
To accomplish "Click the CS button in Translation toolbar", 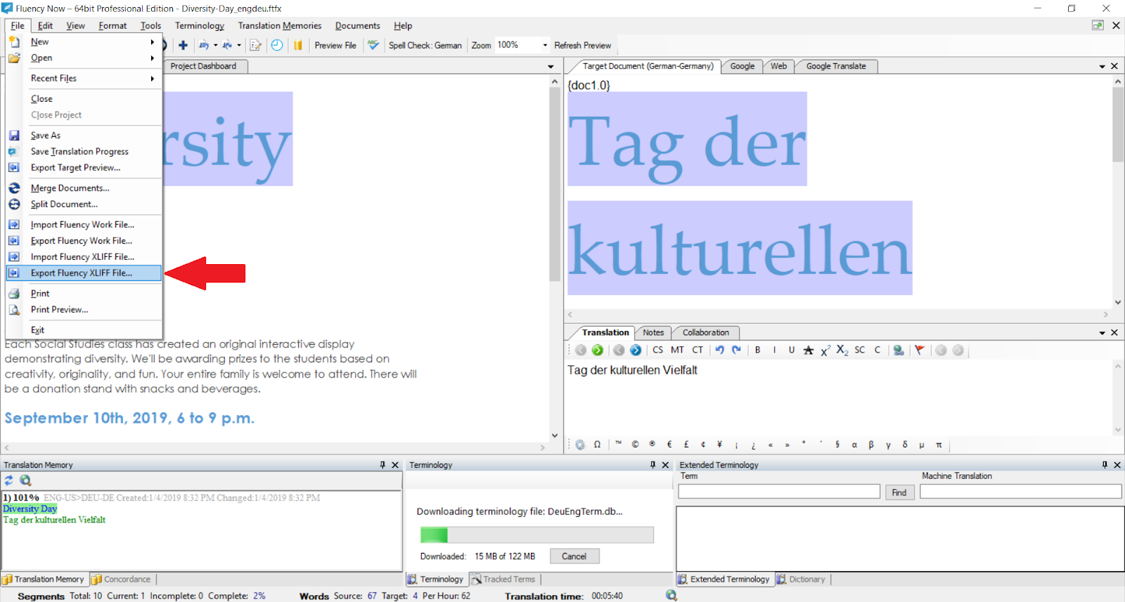I will tap(657, 350).
